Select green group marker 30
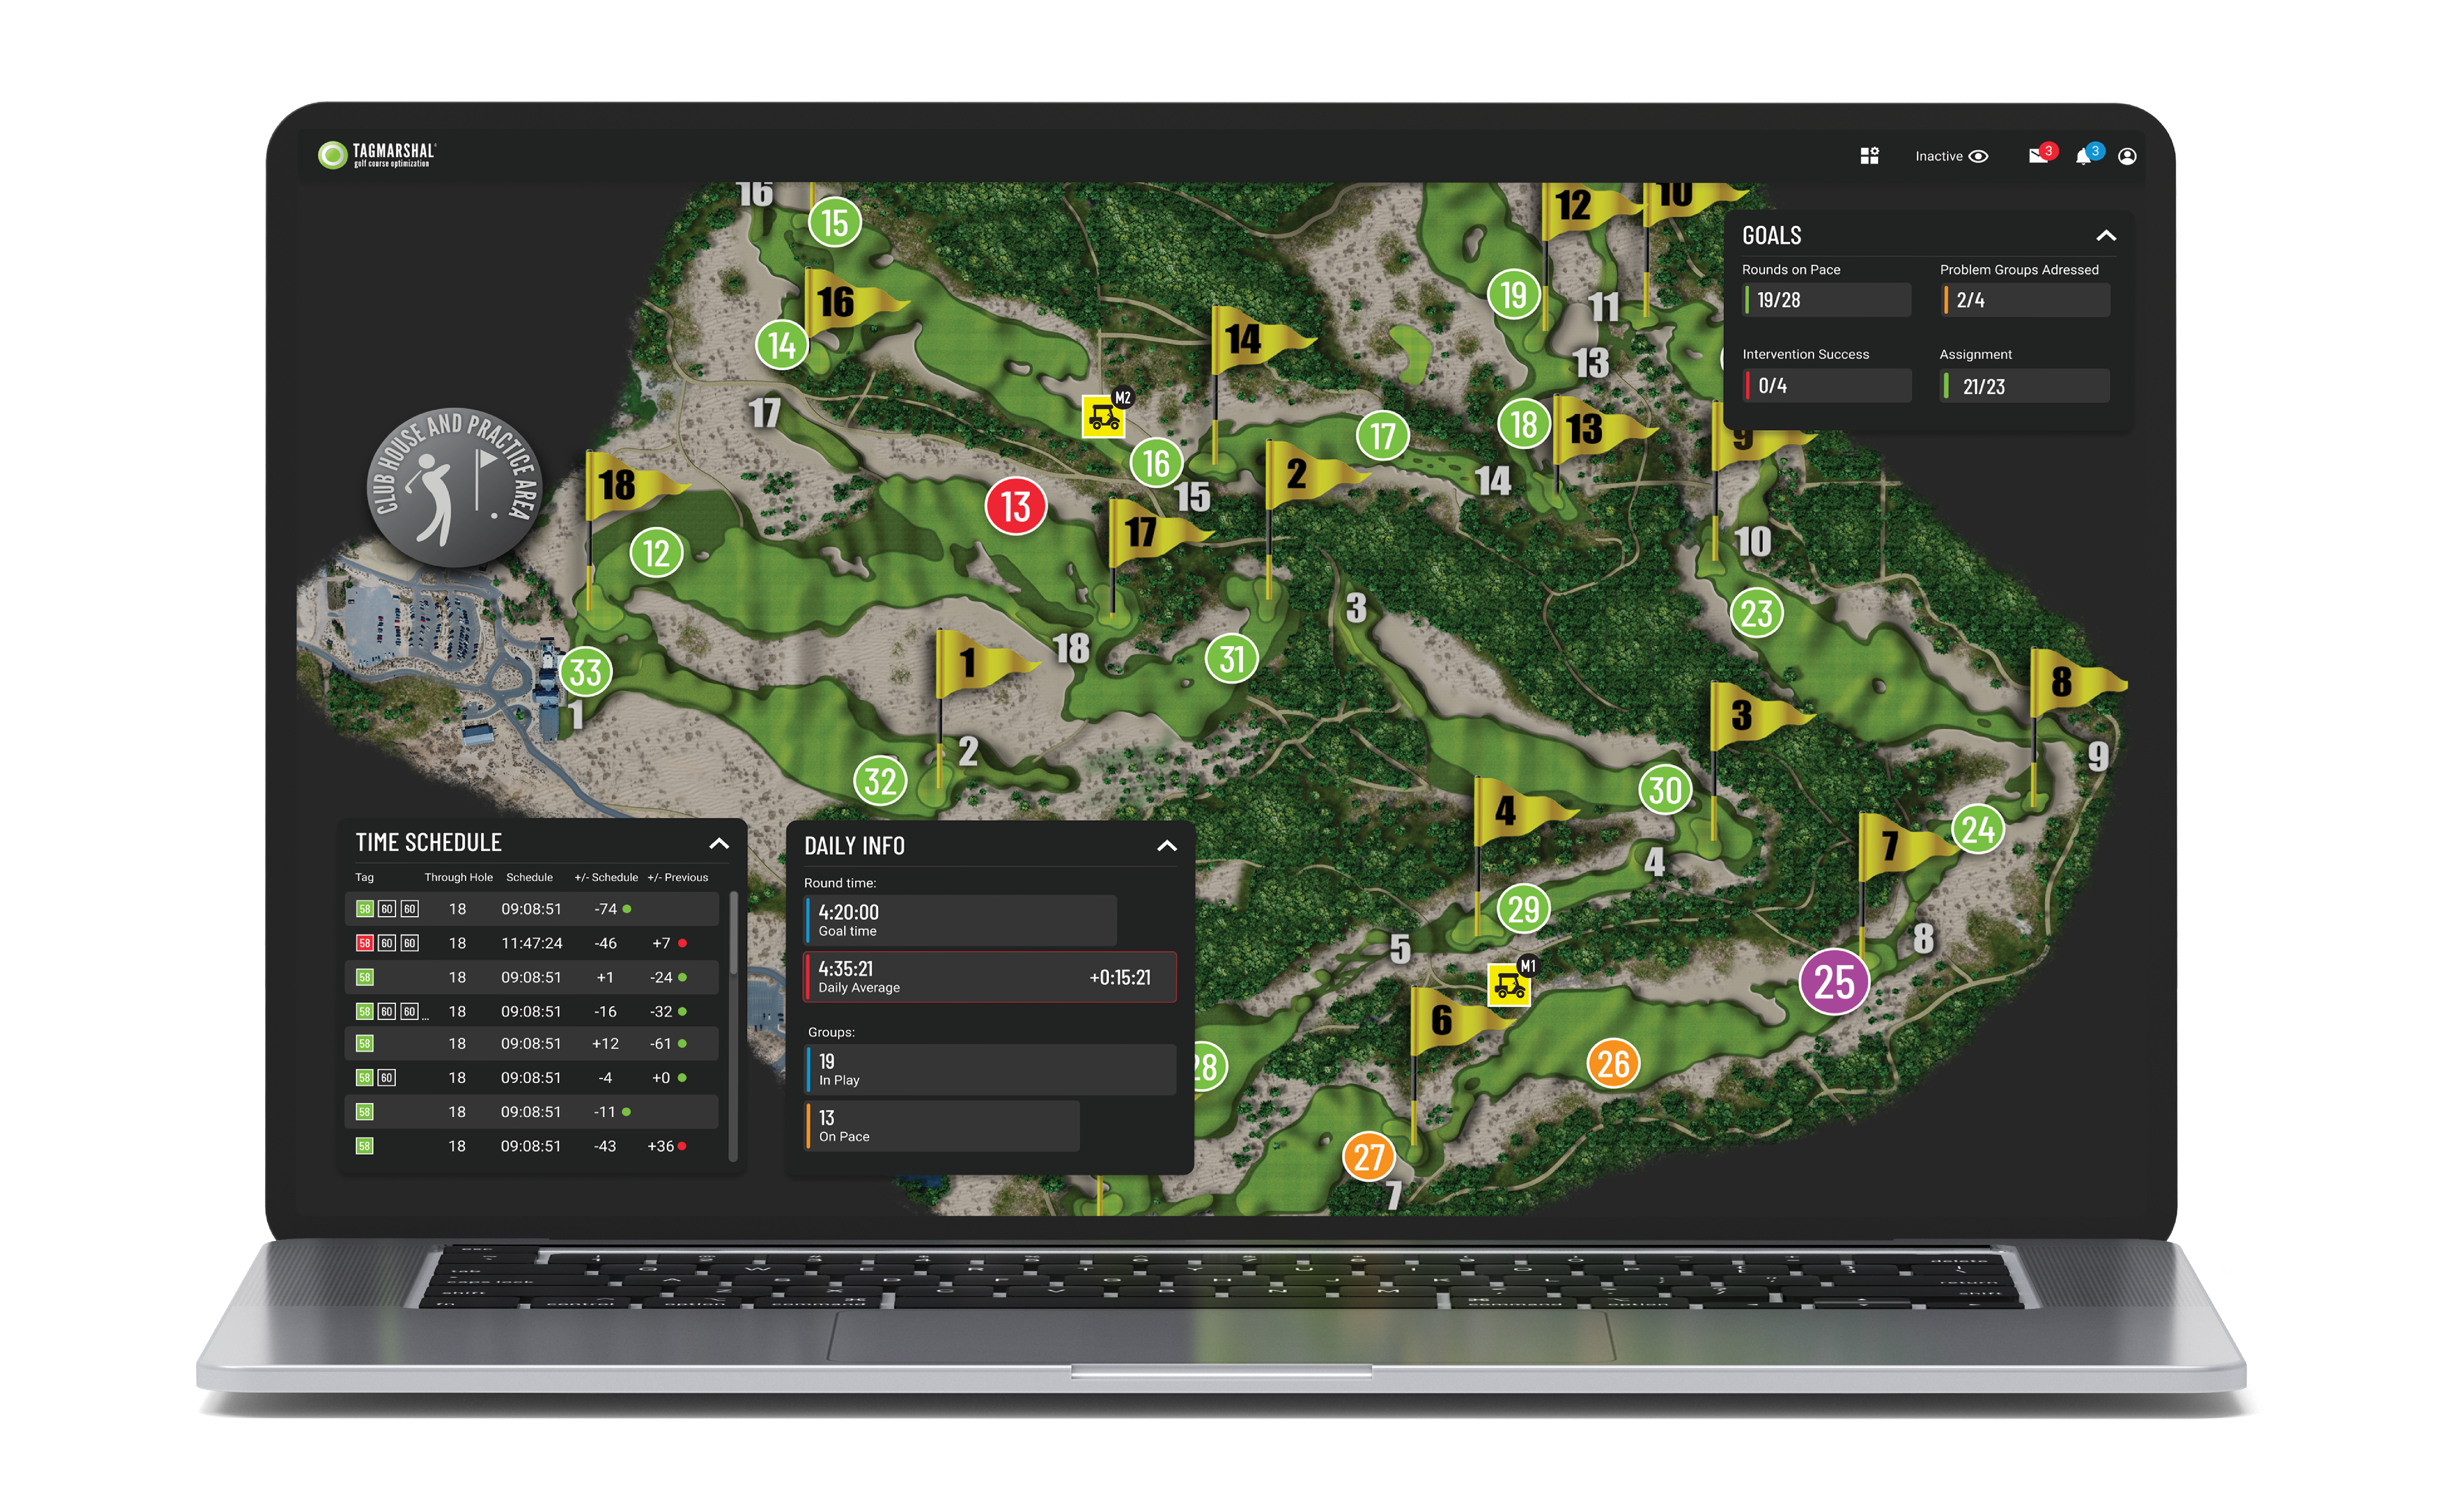The width and height of the screenshot is (2464, 1505). 1665,790
